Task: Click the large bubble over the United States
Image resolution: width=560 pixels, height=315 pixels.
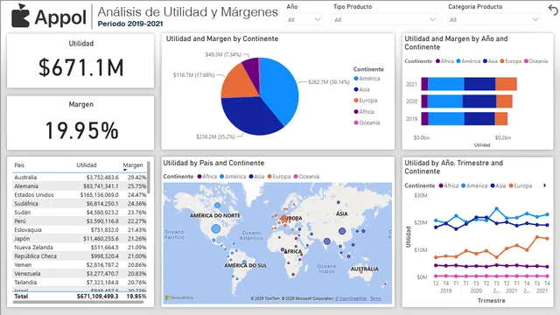Action: point(216,228)
